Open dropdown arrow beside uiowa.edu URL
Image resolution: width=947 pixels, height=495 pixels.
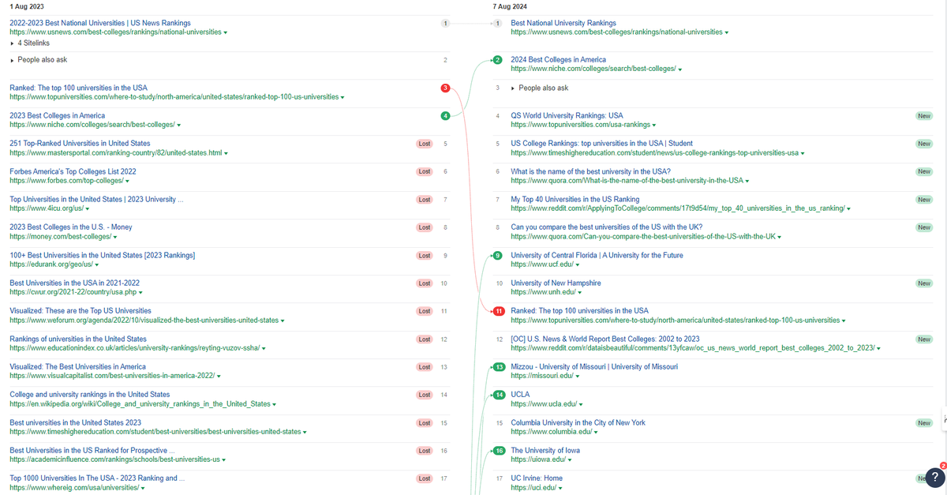pos(569,459)
